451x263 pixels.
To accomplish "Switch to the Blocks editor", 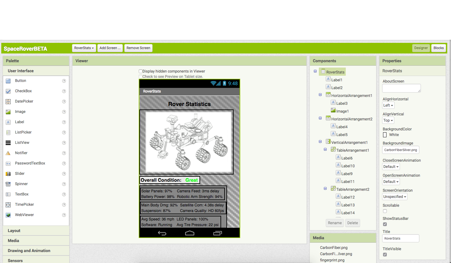I will pyautogui.click(x=438, y=48).
